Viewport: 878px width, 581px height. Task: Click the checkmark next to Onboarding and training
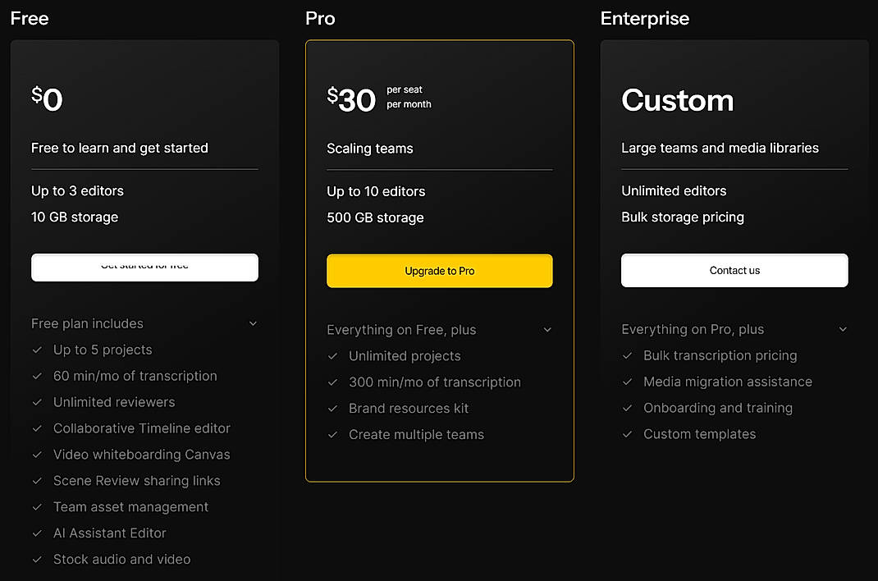pos(627,408)
